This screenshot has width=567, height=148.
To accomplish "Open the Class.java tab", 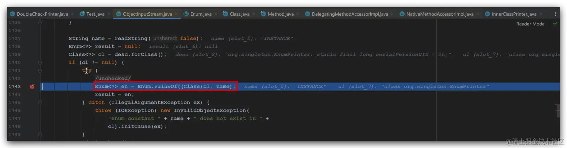I will point(240,14).
